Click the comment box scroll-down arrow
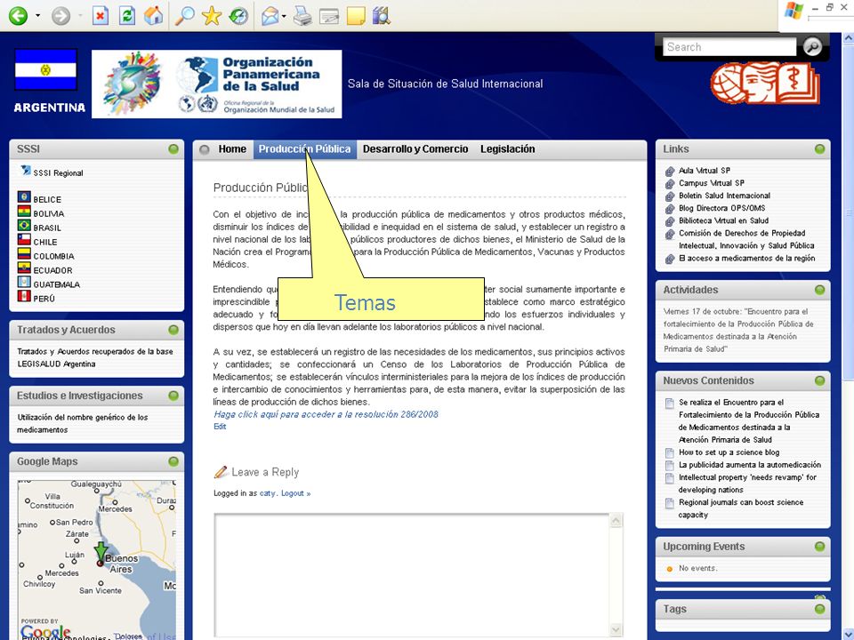Image resolution: width=854 pixels, height=640 pixels. pyautogui.click(x=616, y=629)
